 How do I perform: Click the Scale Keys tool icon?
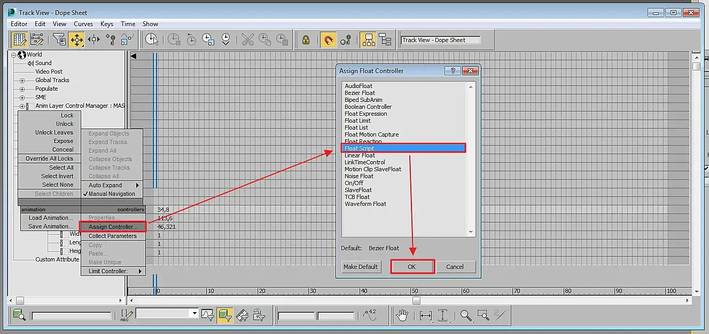click(127, 39)
